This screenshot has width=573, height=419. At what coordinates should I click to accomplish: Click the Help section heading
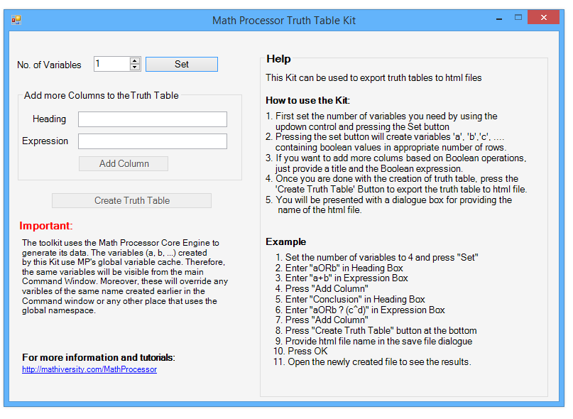point(279,59)
